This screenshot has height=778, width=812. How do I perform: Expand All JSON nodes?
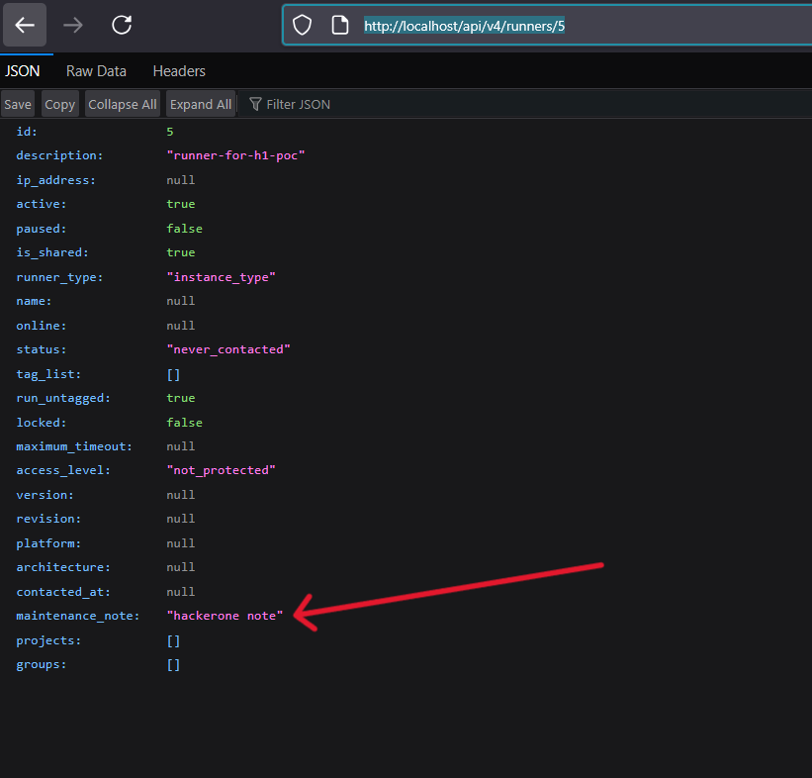click(201, 104)
